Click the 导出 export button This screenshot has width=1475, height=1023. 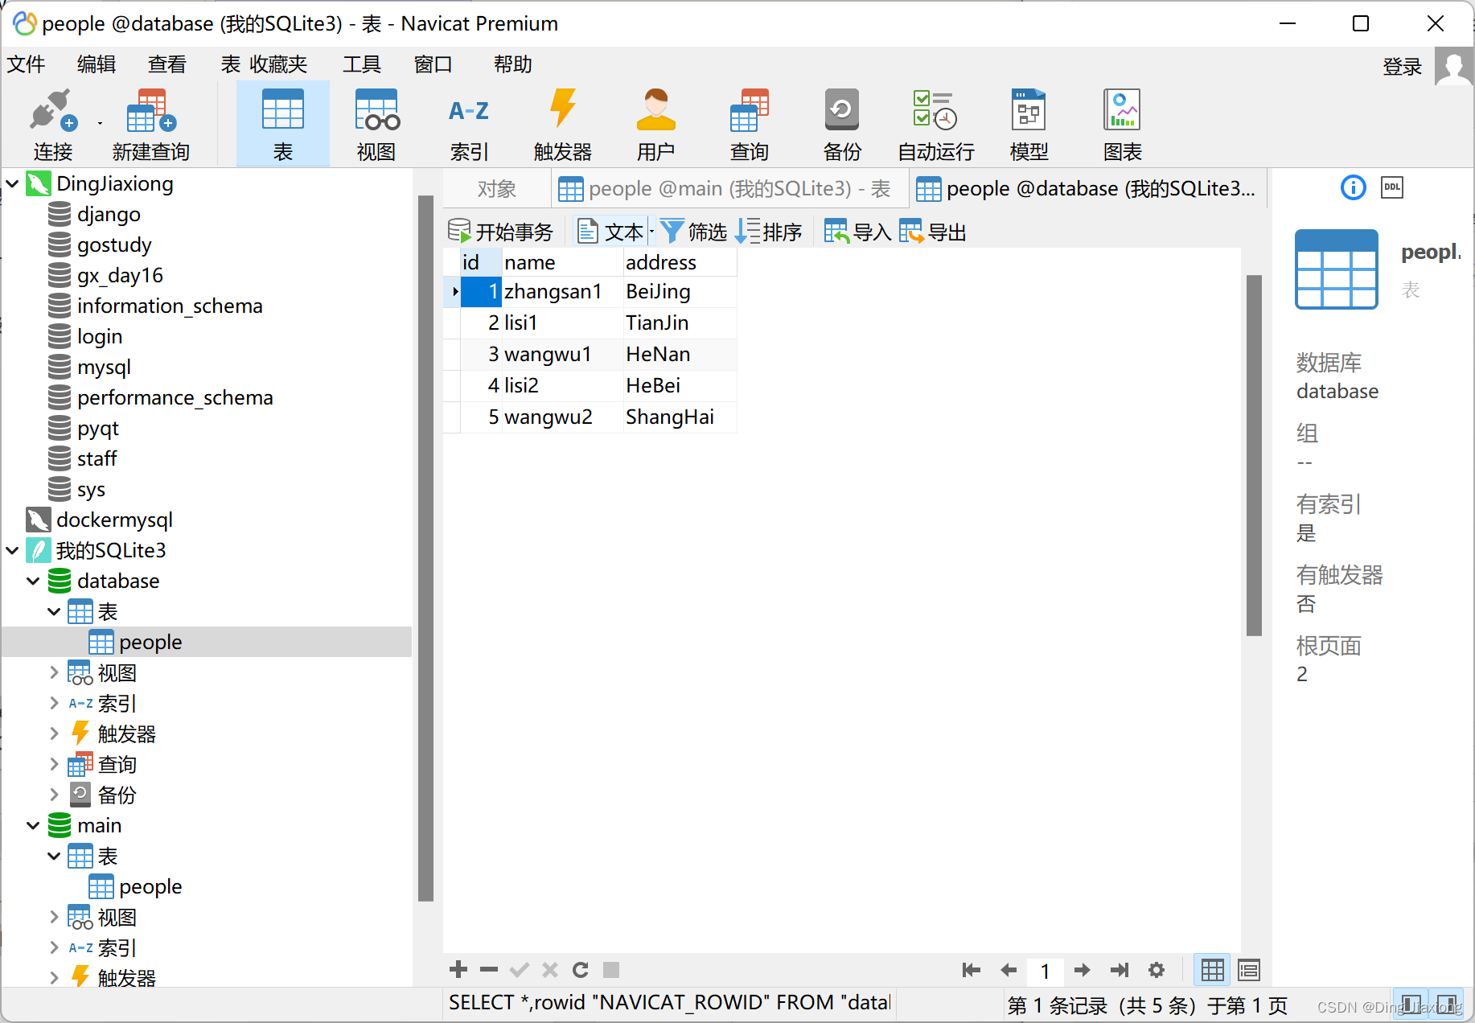click(x=933, y=232)
